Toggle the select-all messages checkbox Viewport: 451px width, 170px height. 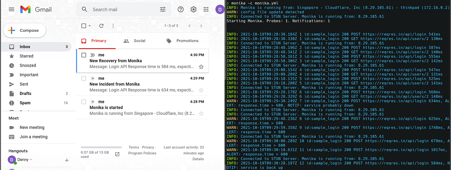pyautogui.click(x=84, y=26)
